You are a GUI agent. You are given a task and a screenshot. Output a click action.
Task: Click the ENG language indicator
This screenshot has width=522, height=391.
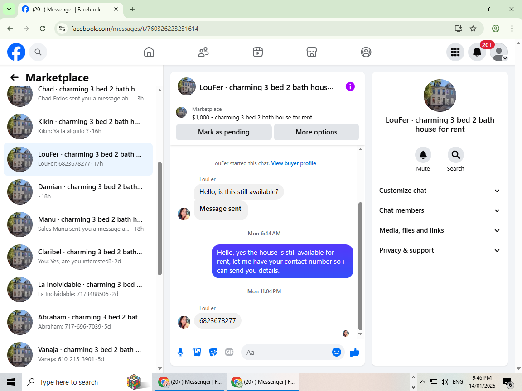click(458, 381)
